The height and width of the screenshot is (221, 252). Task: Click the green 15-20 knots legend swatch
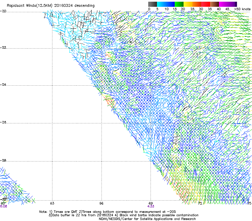click(x=179, y=4)
